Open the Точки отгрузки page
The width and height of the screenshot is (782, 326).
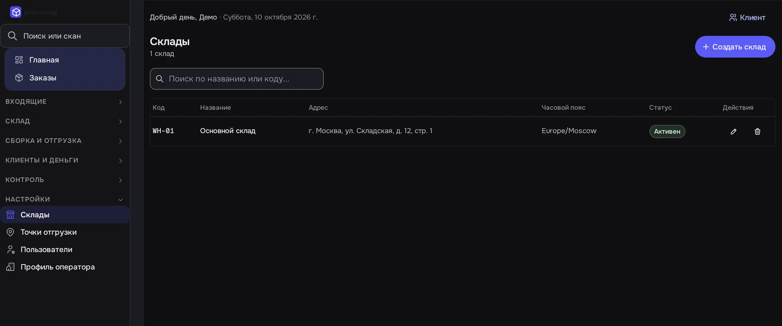click(x=65, y=232)
